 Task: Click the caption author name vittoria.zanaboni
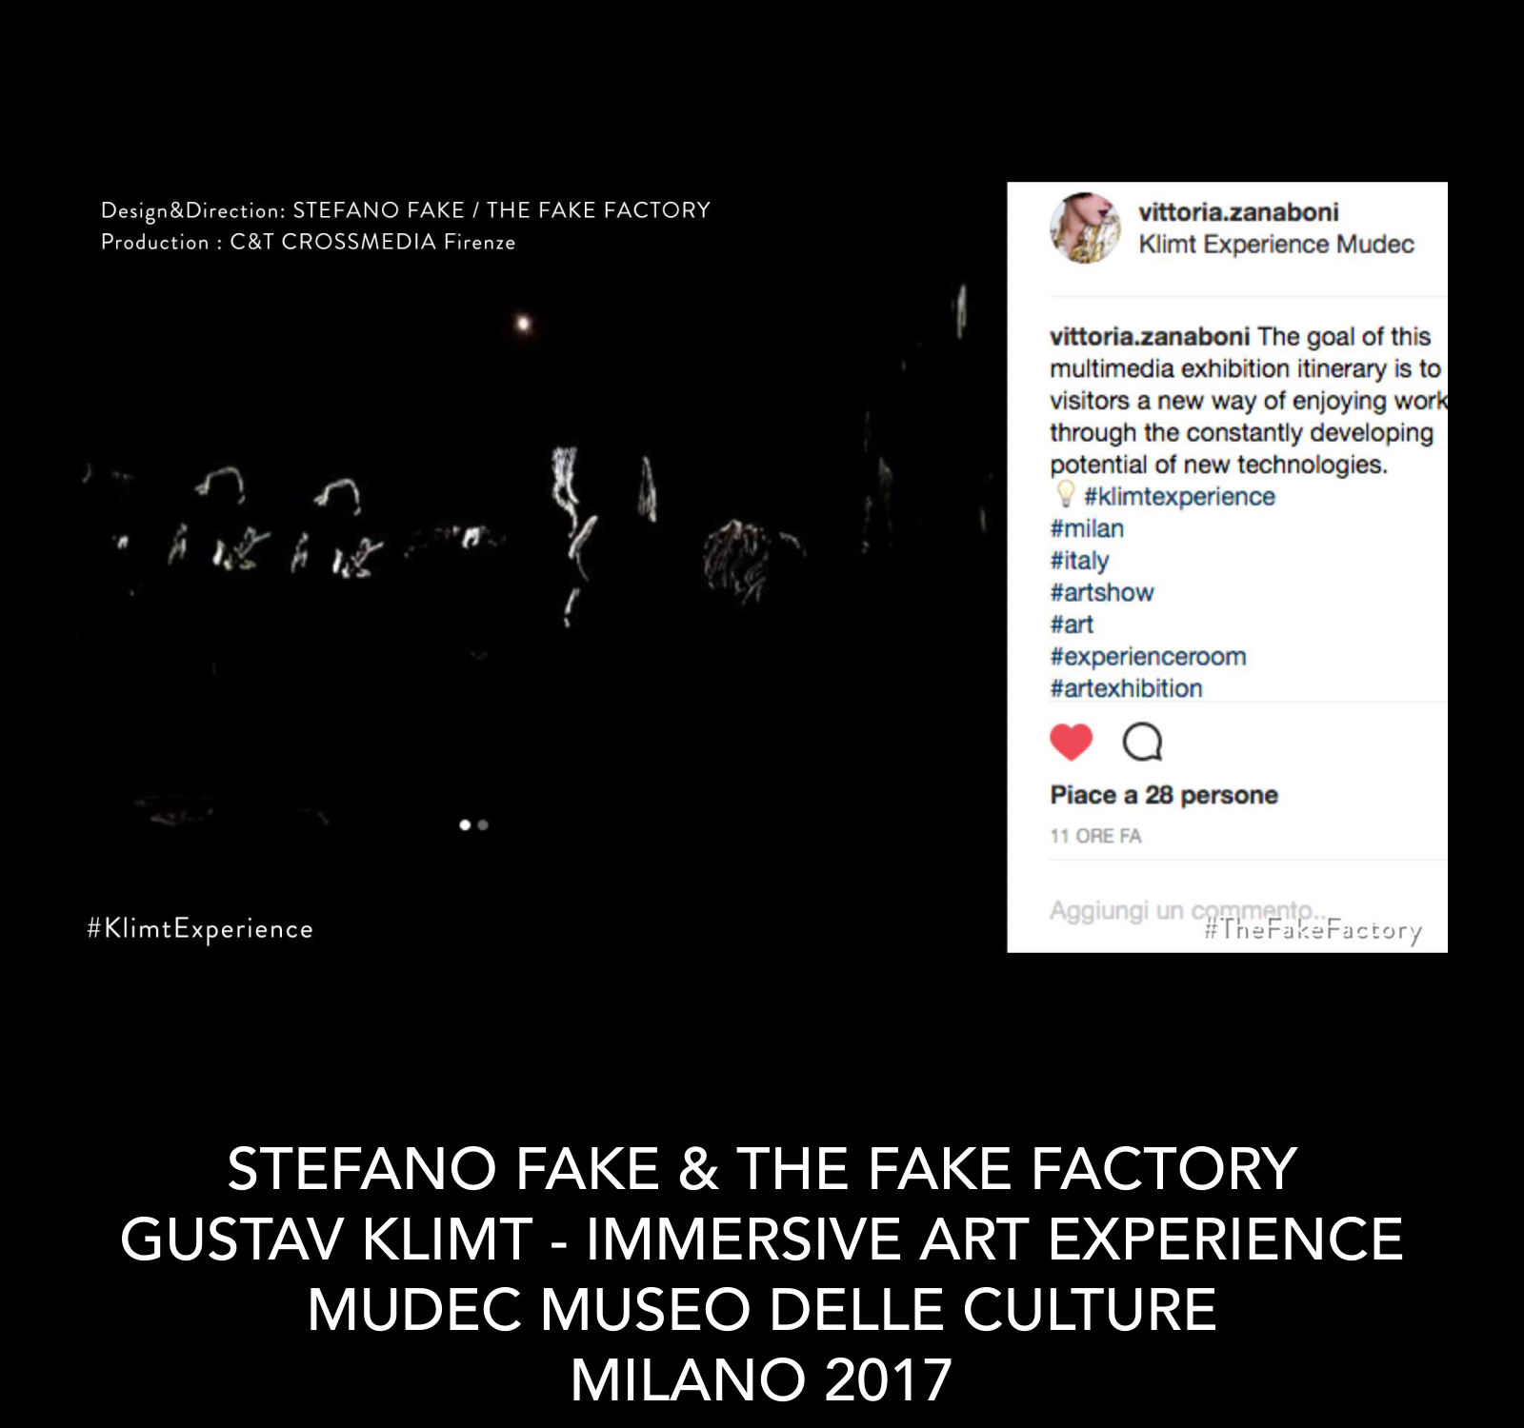coord(1150,337)
